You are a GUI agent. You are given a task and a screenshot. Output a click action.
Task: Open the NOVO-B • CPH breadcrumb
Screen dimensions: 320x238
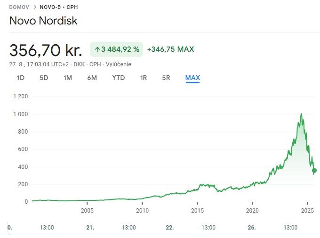pyautogui.click(x=59, y=7)
